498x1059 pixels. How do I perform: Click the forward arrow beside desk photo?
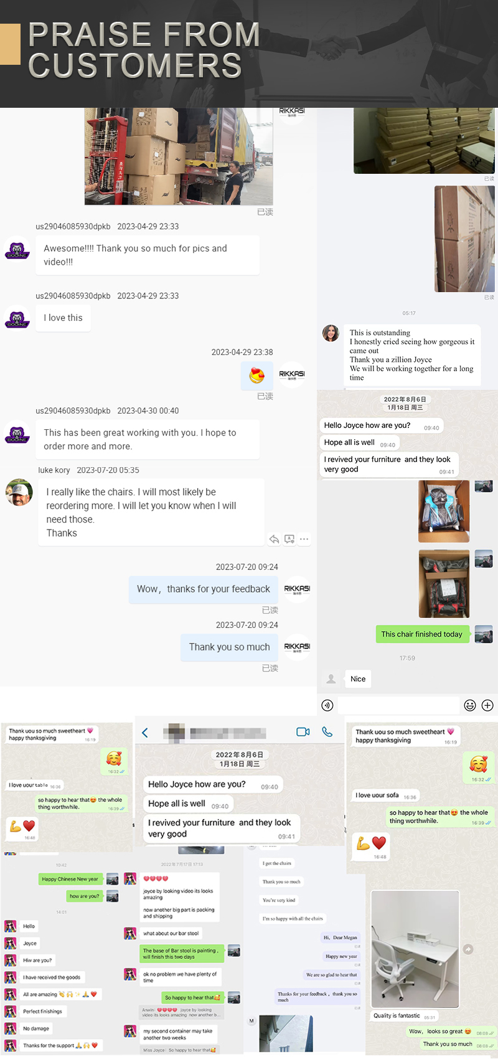coord(468,949)
